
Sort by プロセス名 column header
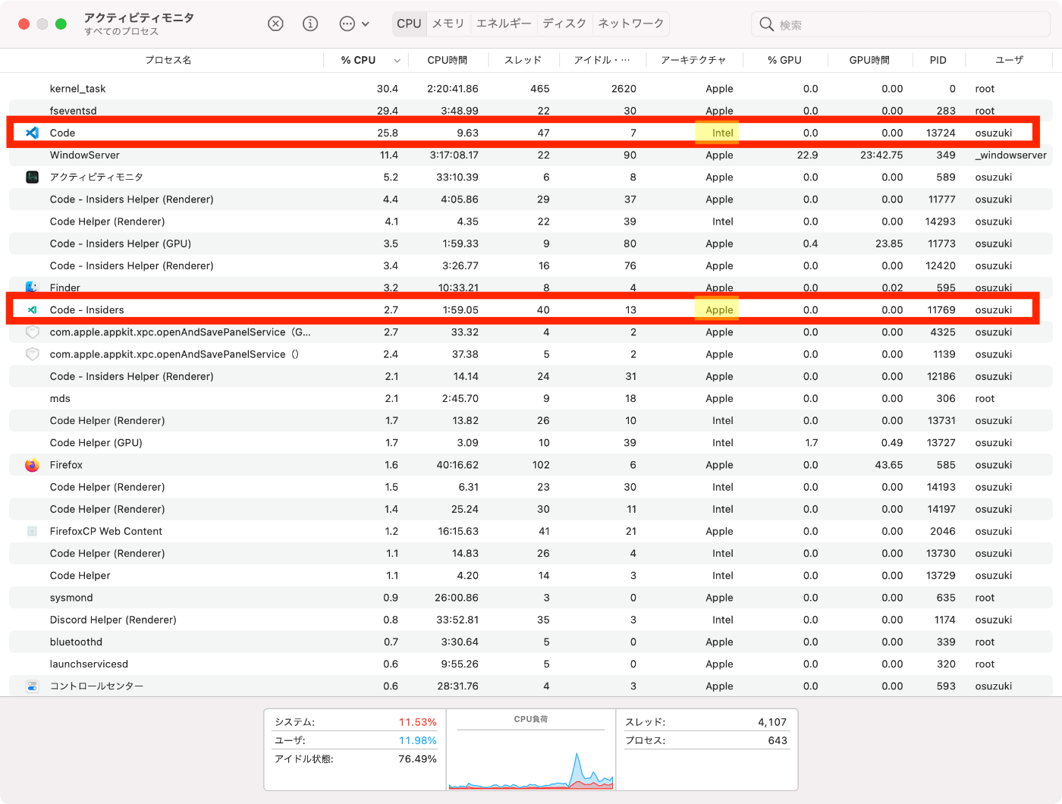tap(168, 60)
